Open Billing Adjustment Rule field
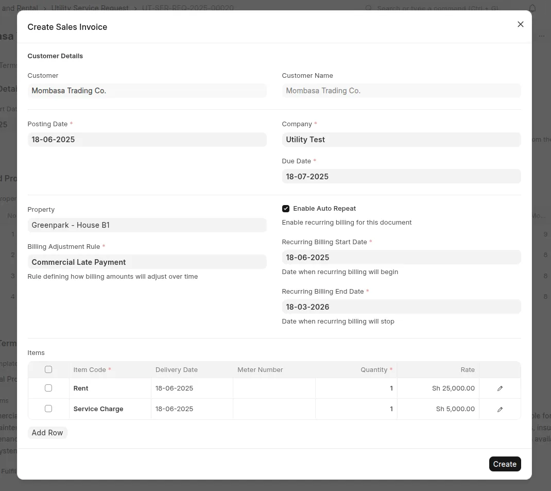551x491 pixels. click(147, 262)
